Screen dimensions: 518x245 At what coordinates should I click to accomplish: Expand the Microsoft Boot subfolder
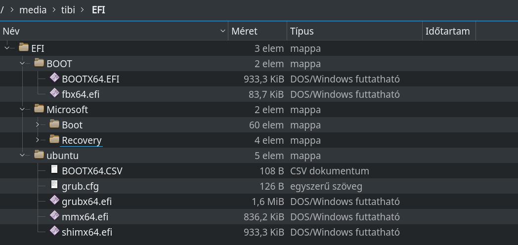point(38,125)
